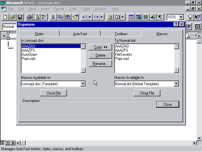Click Insert Excel Worksheet icon
The image size is (202, 152).
pyautogui.click(x=138, y=17)
